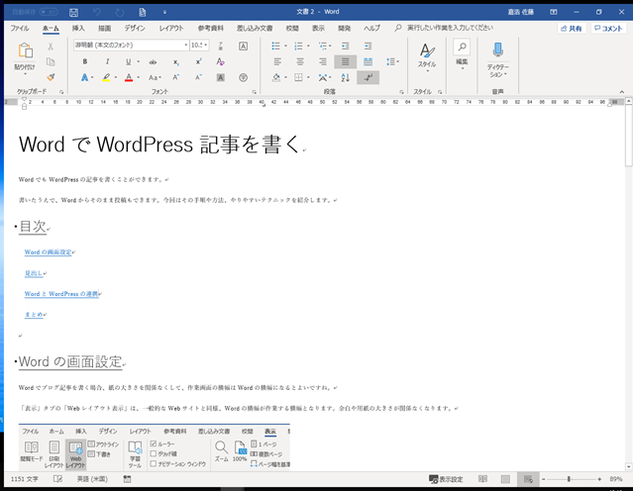Align text right
633x491 pixels.
click(x=323, y=61)
